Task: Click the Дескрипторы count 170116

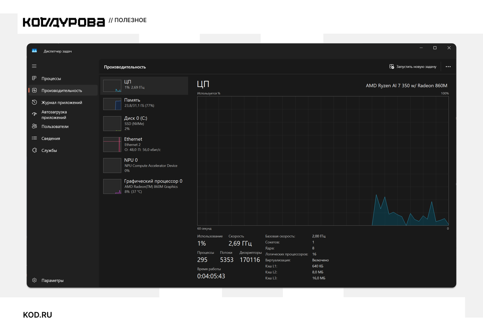Action: pyautogui.click(x=250, y=260)
